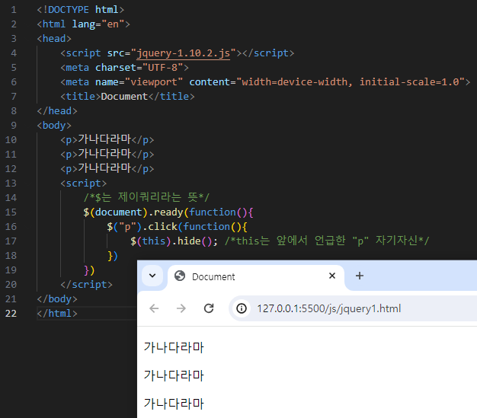
Task: Click second 가나다라마 paragraph in browser
Action: 174,376
